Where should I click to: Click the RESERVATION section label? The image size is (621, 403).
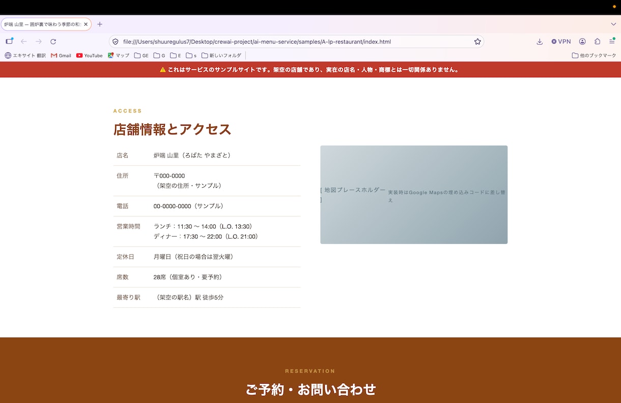click(310, 371)
